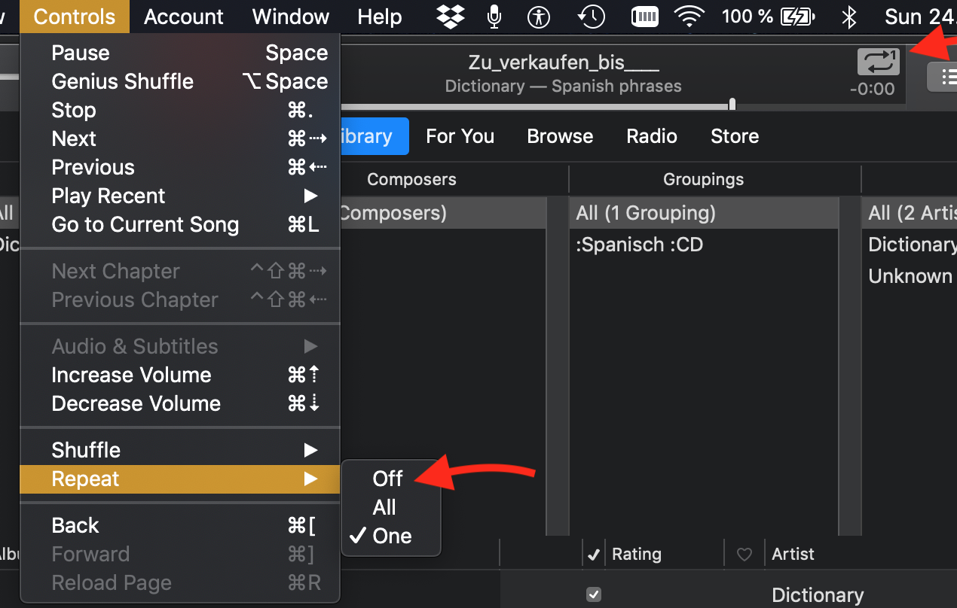Switch to the Radio tab

point(652,136)
